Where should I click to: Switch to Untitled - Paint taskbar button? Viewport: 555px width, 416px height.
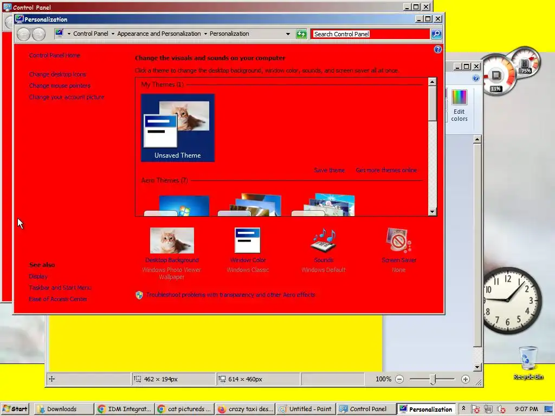tap(306, 409)
